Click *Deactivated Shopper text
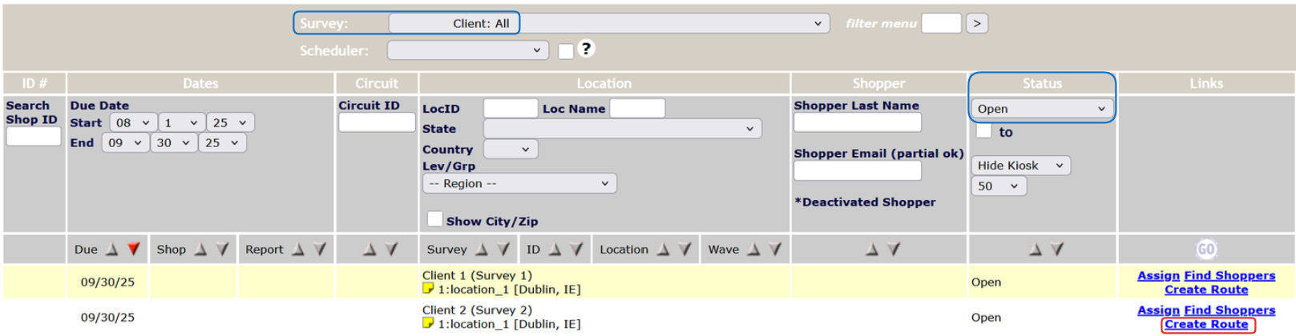The width and height of the screenshot is (1296, 336). point(865,202)
